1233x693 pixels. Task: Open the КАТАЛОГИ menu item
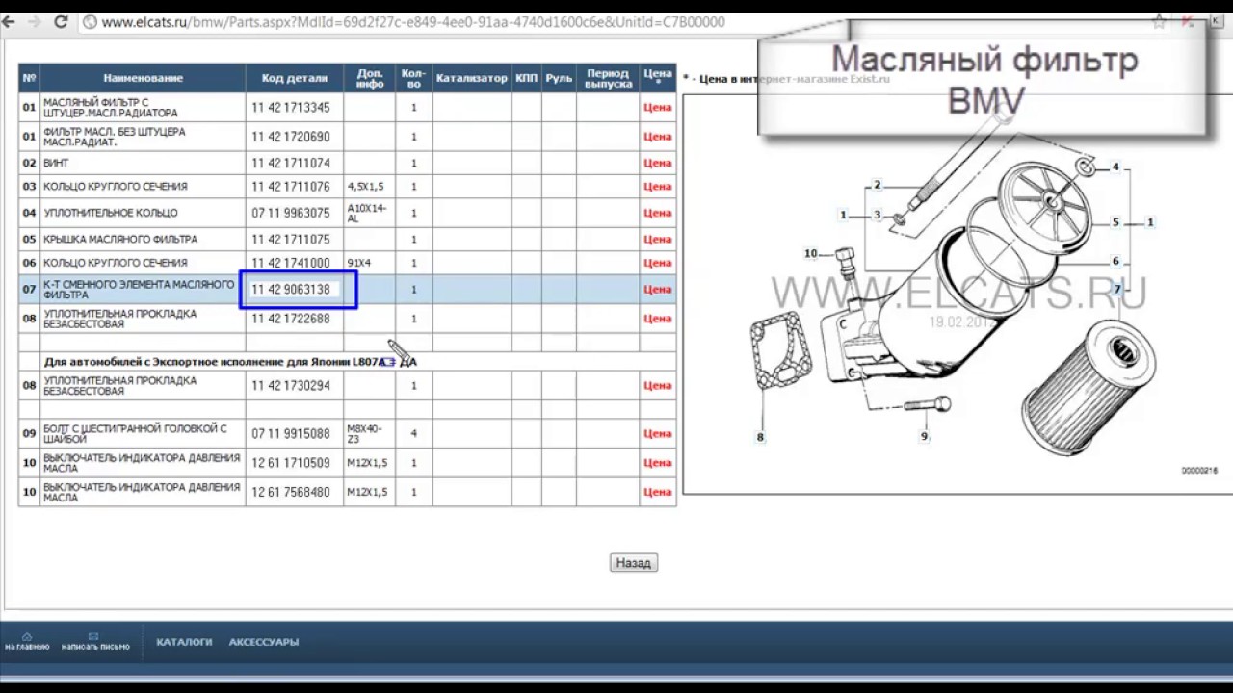tap(184, 642)
